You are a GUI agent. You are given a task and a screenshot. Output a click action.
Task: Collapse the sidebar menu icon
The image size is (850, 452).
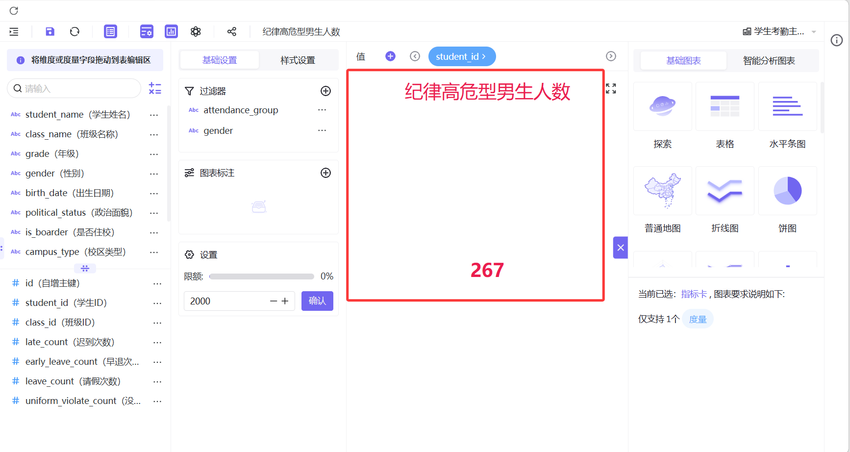tap(14, 32)
